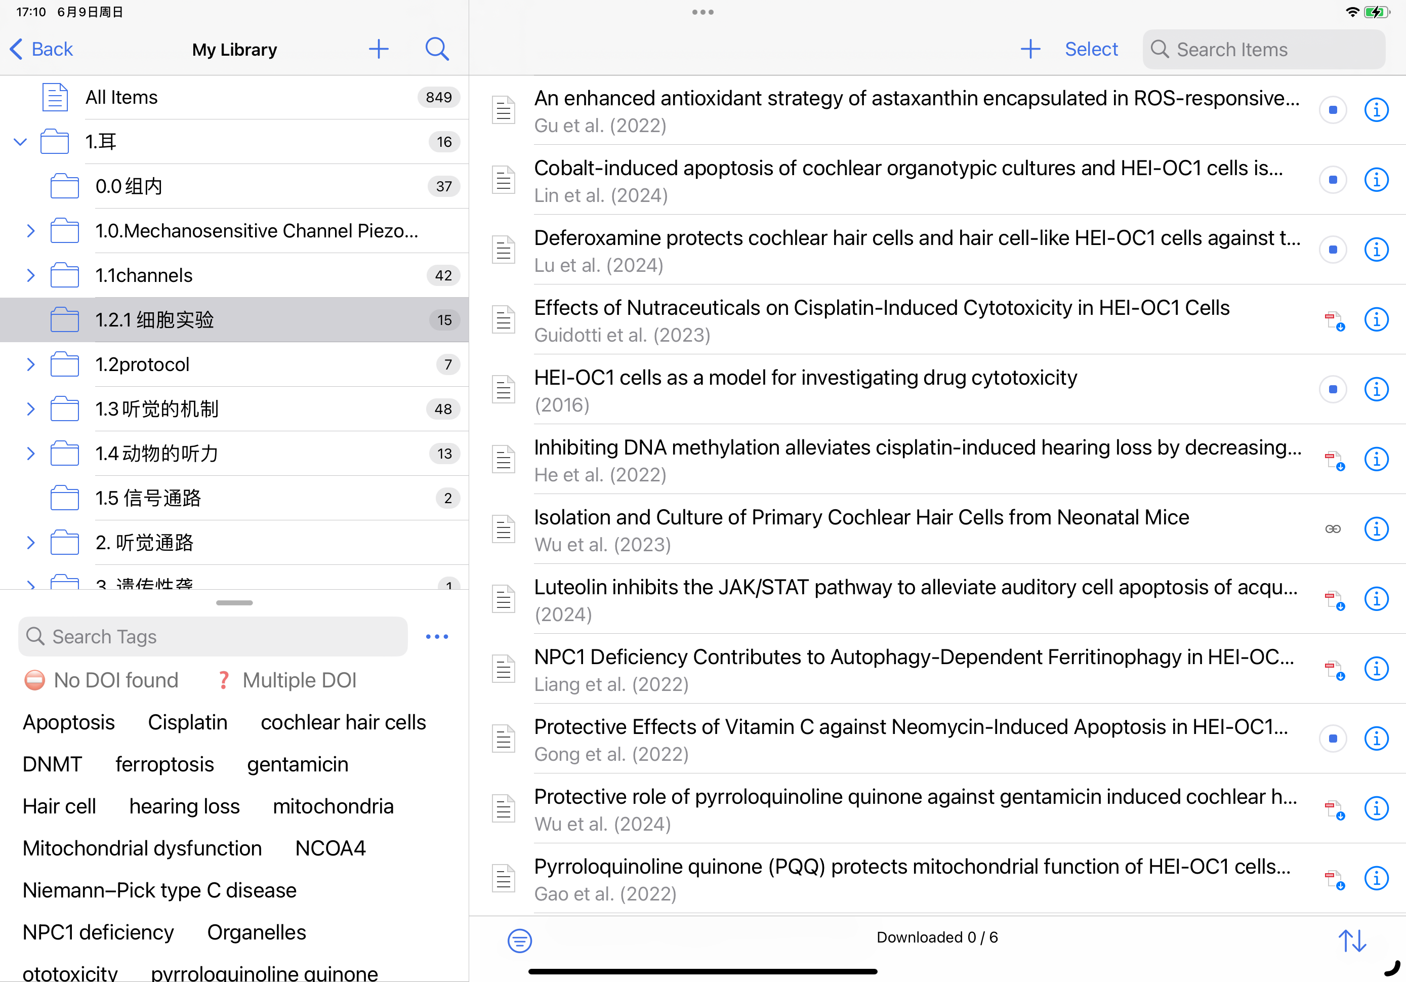Check the battery status icon

(x=1376, y=12)
